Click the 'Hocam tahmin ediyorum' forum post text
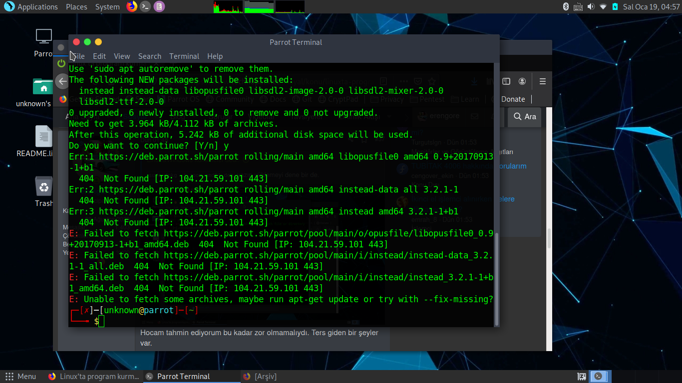This screenshot has width=682, height=383. point(259,338)
